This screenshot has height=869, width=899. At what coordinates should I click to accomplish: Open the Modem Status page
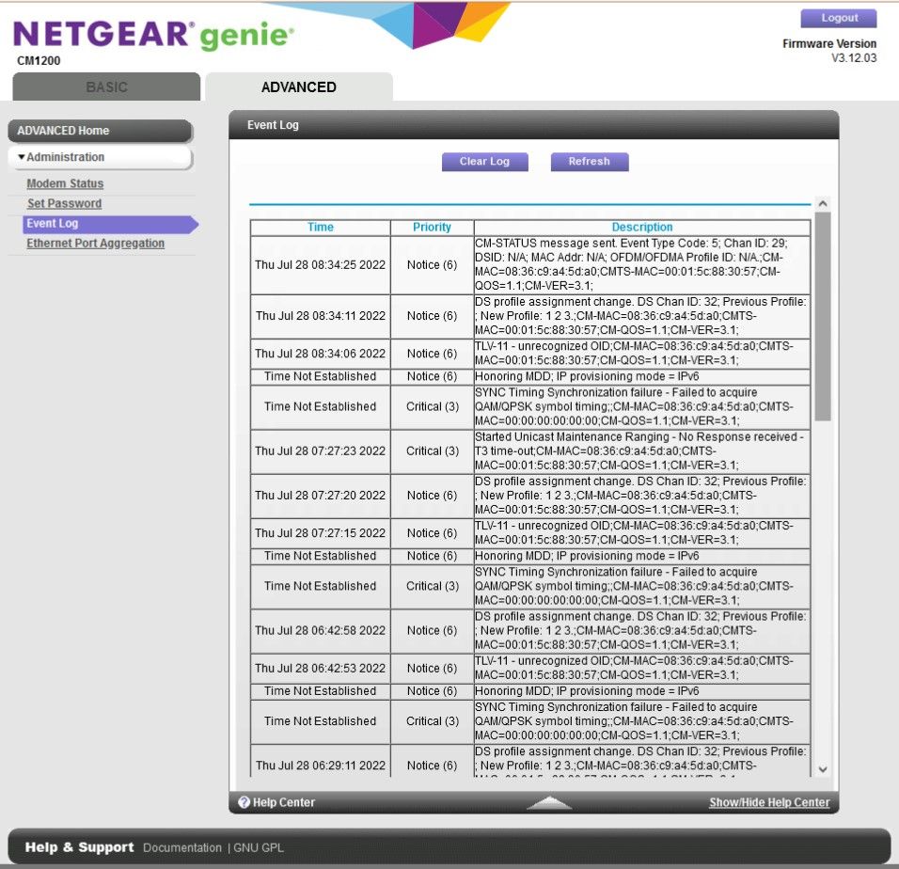(x=63, y=183)
